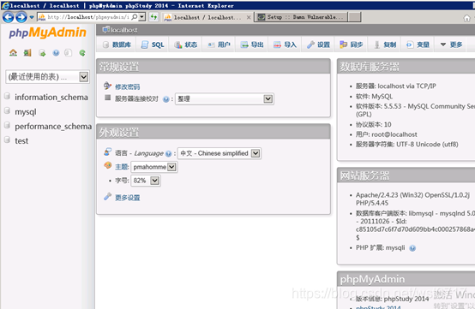Select the performance_schema database

53,127
